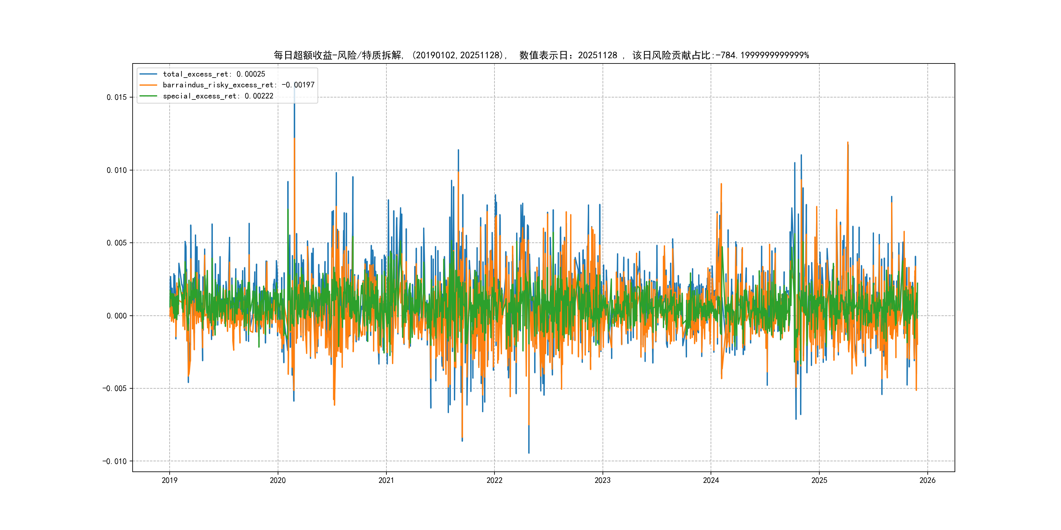
Task: Select the special_excess_ret: 0.00222 legend label
Action: coord(218,96)
